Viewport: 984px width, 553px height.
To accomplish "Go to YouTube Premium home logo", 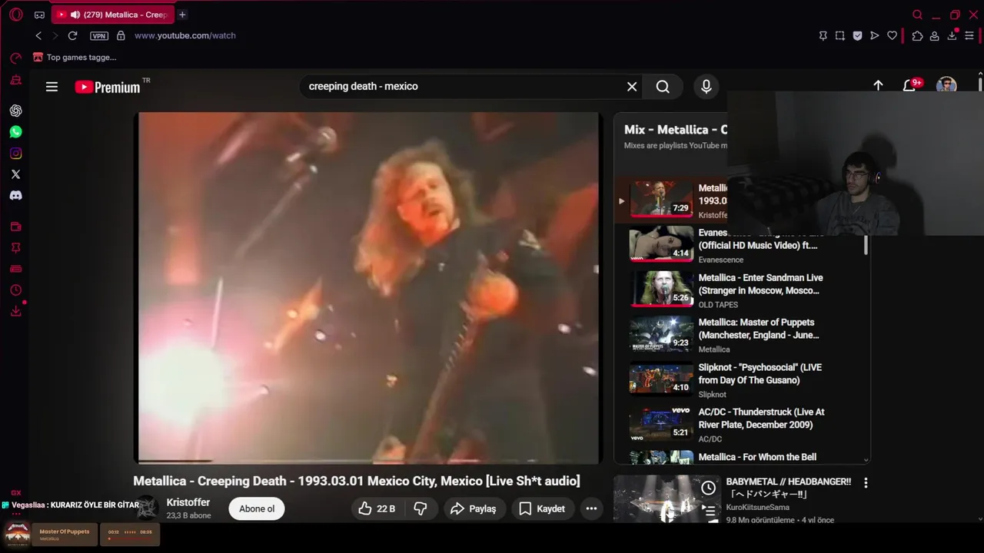I will coord(107,87).
